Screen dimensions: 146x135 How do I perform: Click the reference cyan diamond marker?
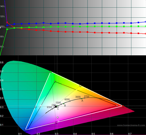pos(41,105)
